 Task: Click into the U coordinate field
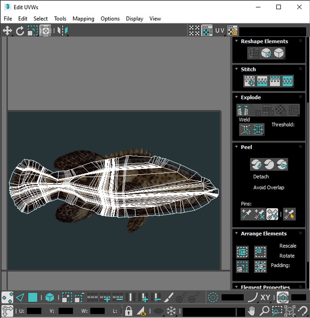point(34,311)
